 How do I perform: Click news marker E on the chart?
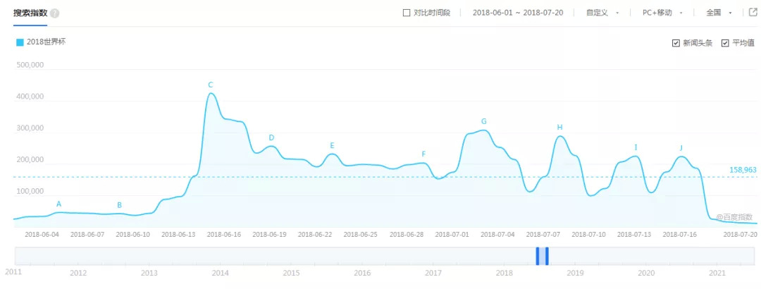tap(332, 146)
